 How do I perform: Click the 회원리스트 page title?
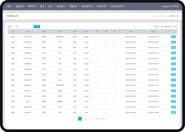coord(12,16)
